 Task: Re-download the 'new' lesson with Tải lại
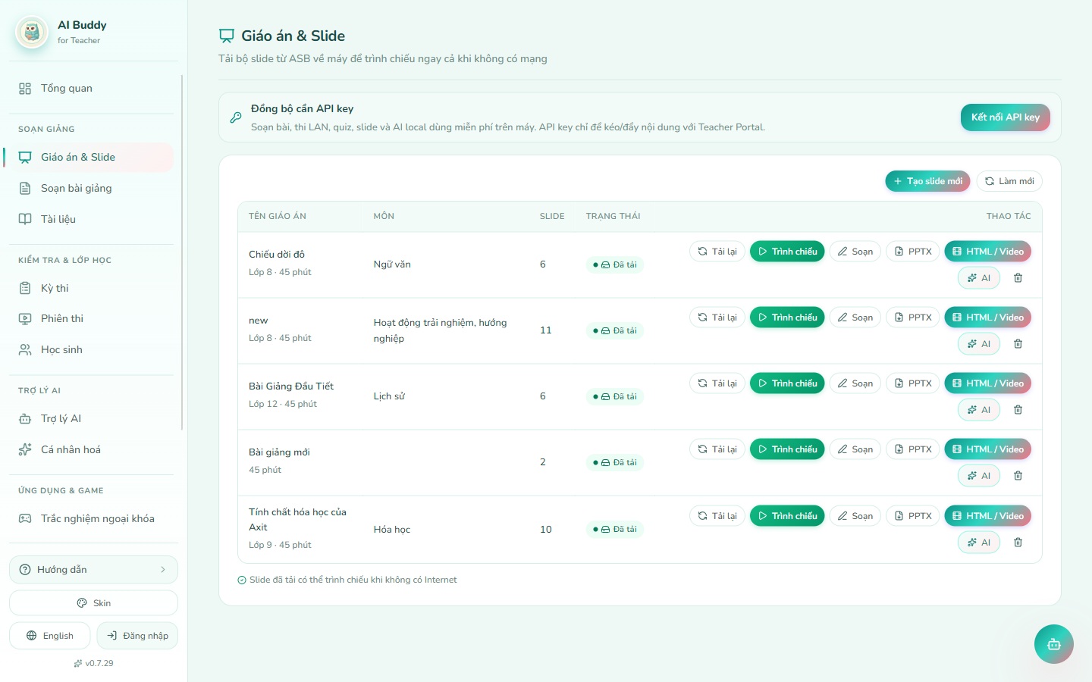pos(717,318)
